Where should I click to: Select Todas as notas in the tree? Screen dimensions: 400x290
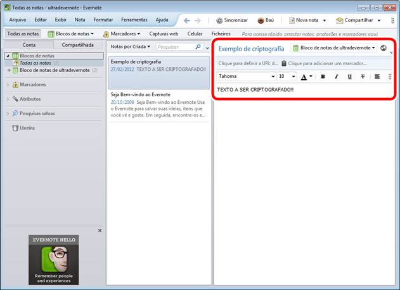35,63
